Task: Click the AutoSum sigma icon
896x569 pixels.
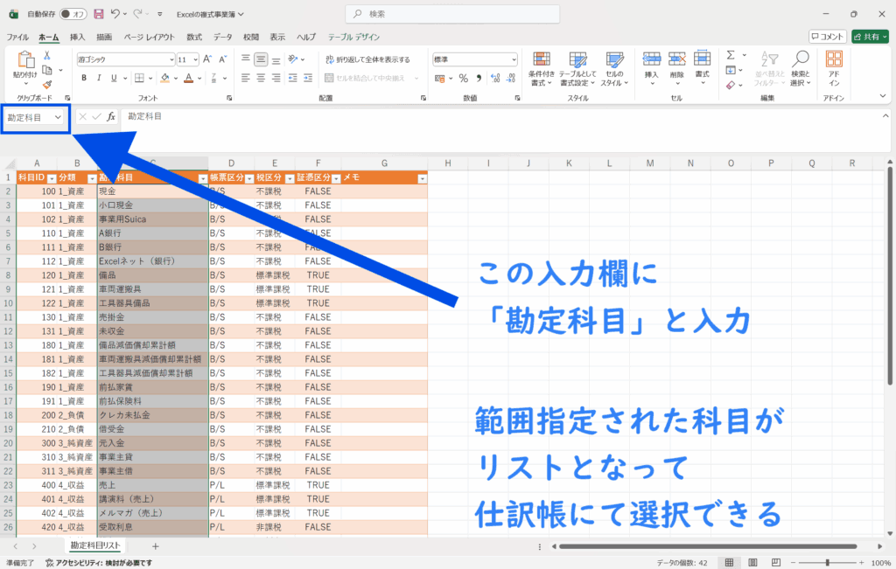Action: coord(729,56)
